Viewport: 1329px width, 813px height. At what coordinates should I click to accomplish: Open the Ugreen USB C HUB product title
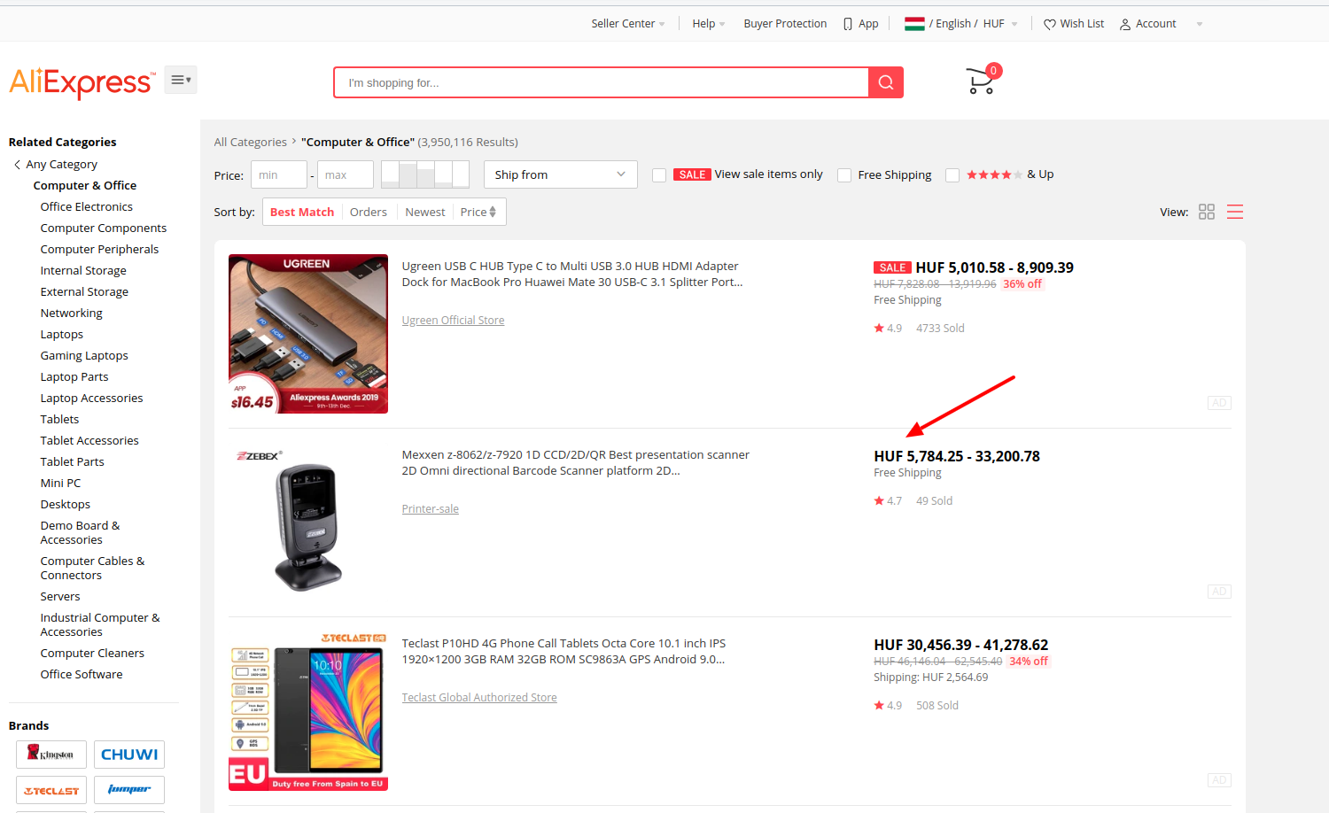[572, 274]
